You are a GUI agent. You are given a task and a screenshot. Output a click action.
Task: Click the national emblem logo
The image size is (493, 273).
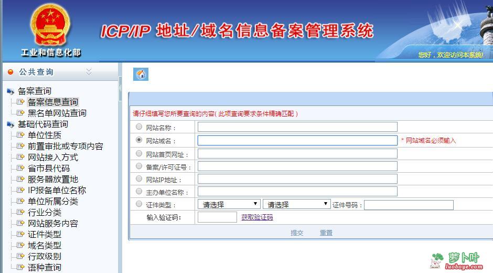pos(50,26)
